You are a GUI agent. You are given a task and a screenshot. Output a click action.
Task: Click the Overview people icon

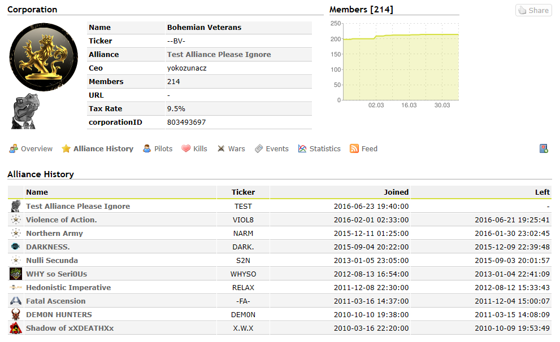[14, 149]
